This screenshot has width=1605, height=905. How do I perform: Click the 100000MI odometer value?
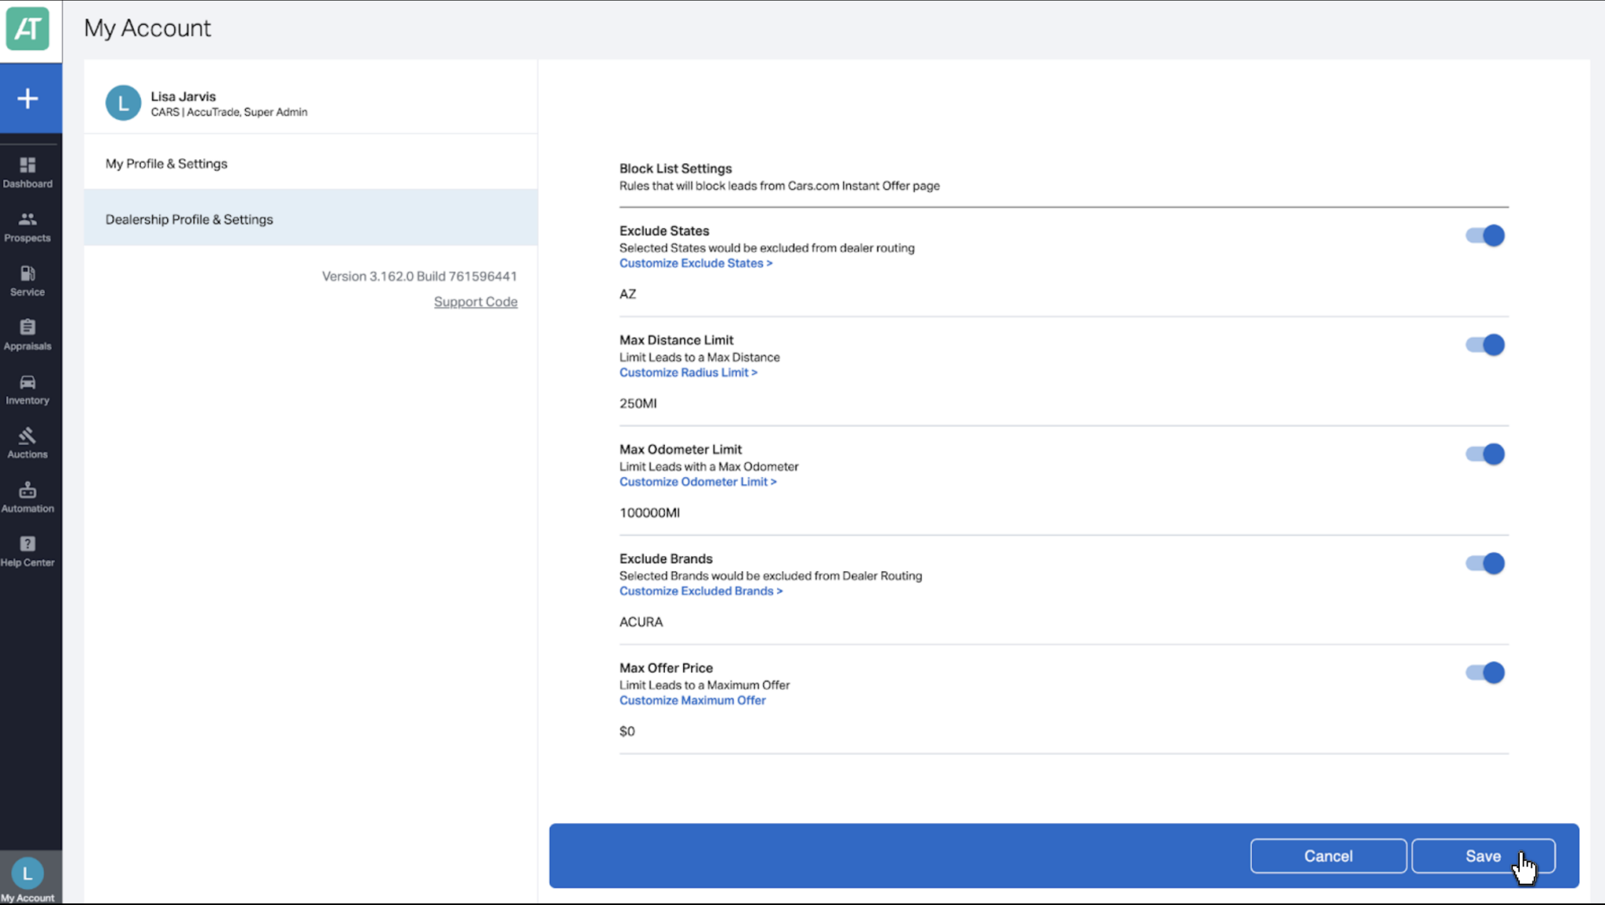pos(650,513)
